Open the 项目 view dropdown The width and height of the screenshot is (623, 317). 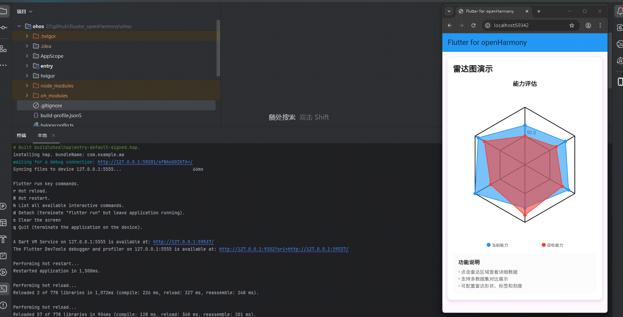25,12
